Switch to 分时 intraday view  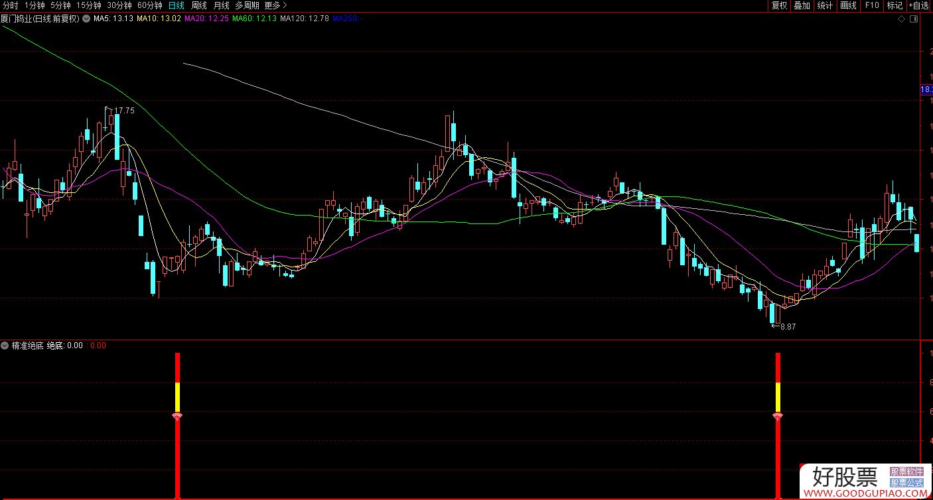[x=11, y=5]
